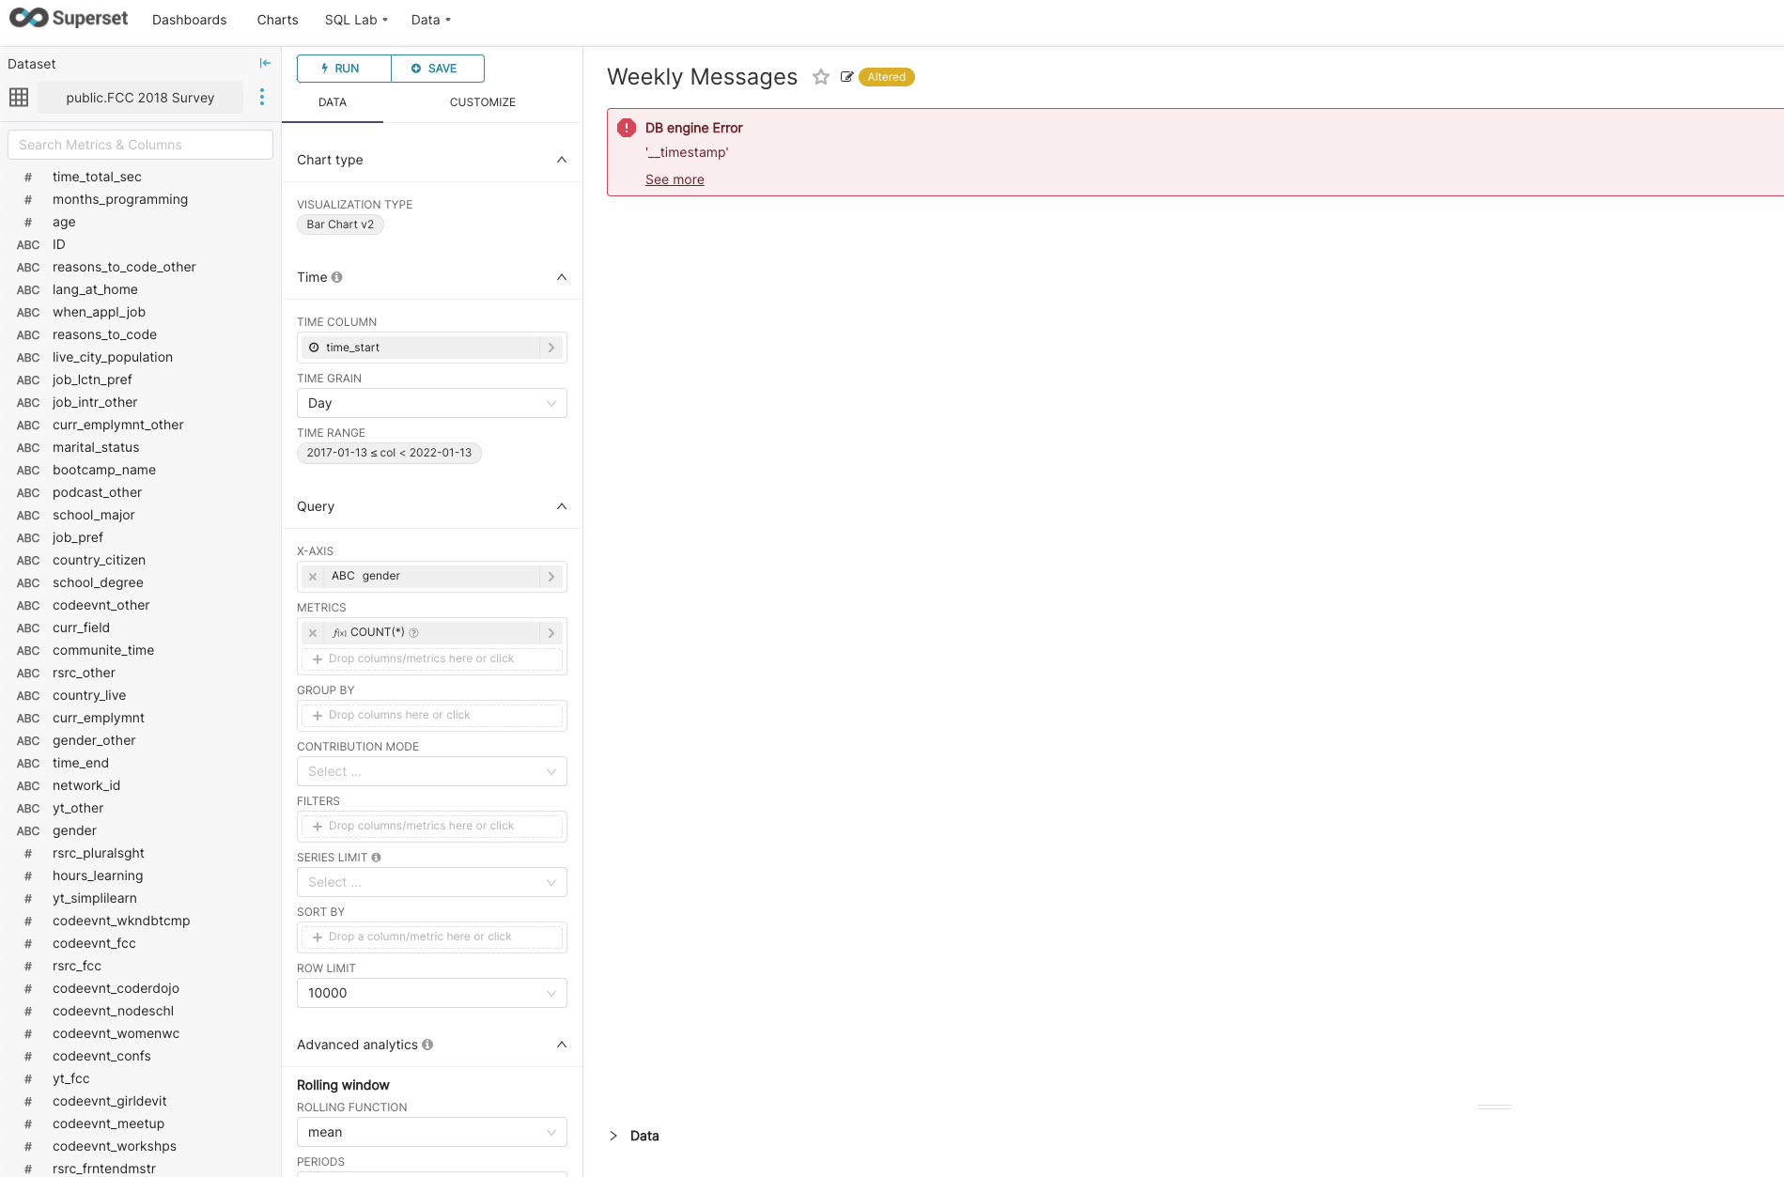
Task: Open the Time Grain dropdown showing Day
Action: (x=432, y=403)
